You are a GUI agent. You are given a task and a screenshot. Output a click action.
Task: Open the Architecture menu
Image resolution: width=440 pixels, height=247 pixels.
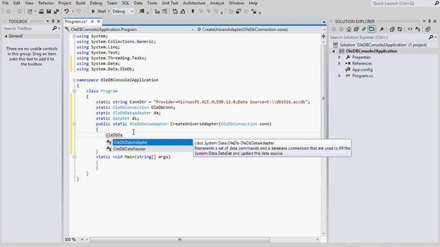coord(194,3)
